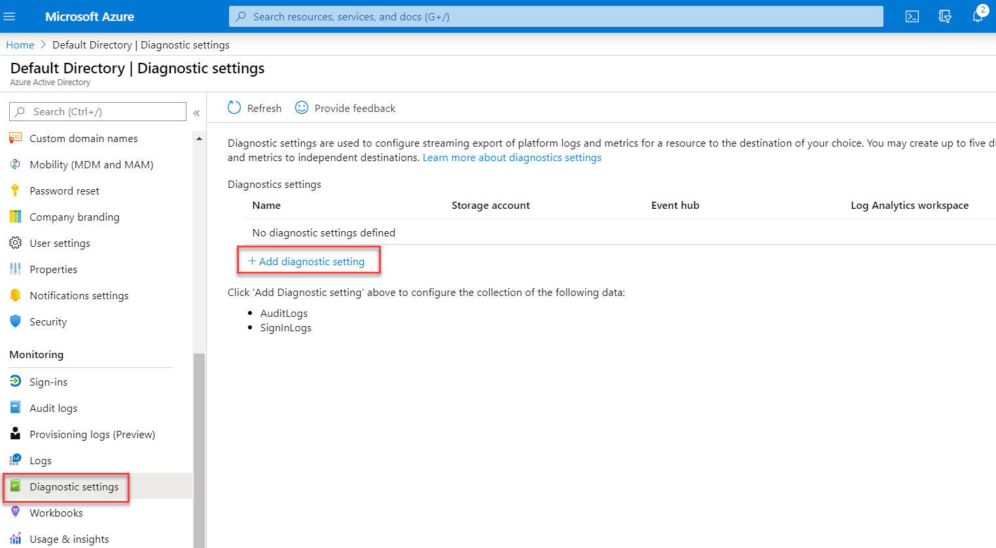996x548 pixels.
Task: Open the hamburger portal menu
Action: click(9, 16)
